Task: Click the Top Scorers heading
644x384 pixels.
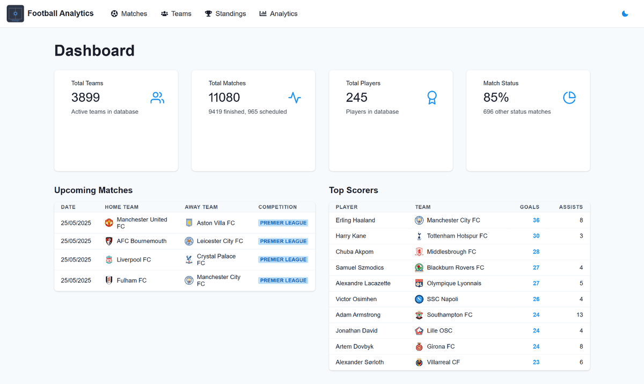Action: (354, 190)
